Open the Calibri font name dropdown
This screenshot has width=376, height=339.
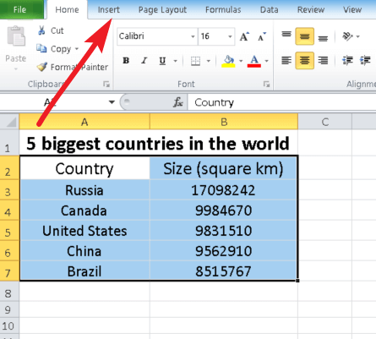coord(193,36)
